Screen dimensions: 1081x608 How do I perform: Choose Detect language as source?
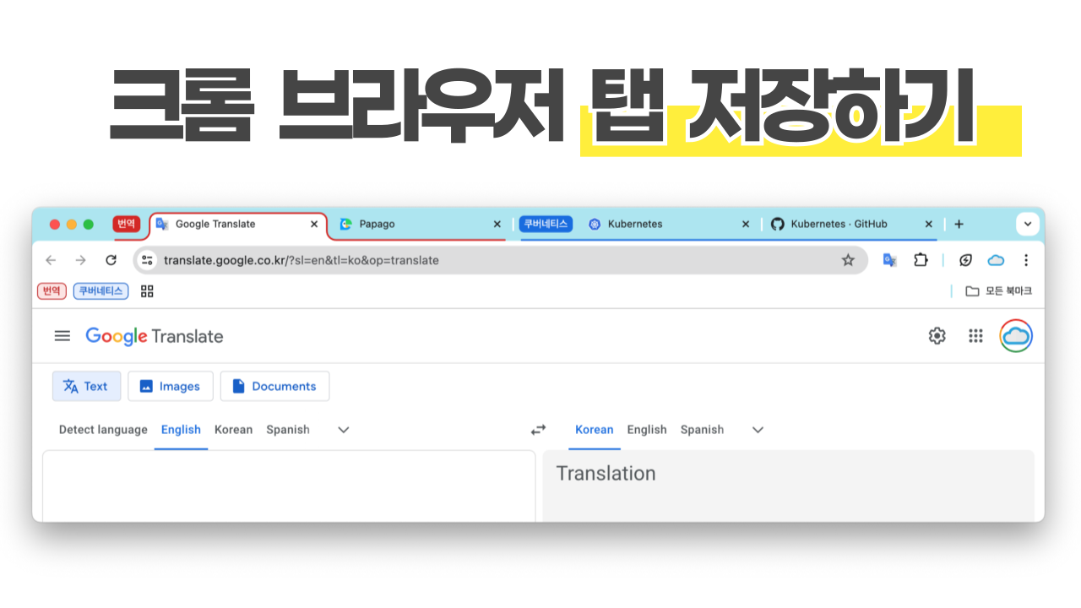pos(103,430)
